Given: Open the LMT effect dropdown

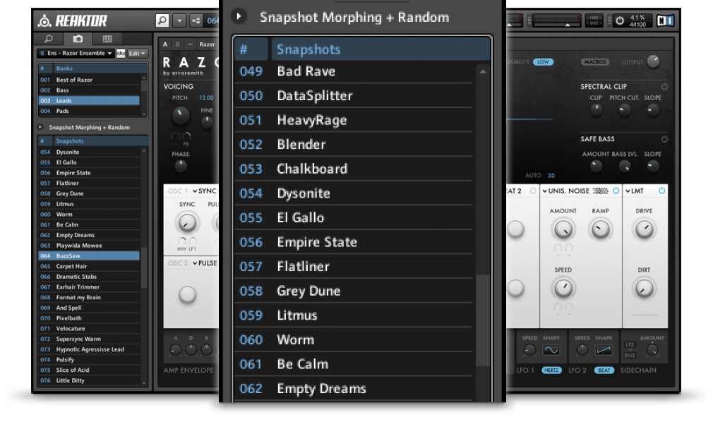Looking at the screenshot, I should tap(635, 191).
